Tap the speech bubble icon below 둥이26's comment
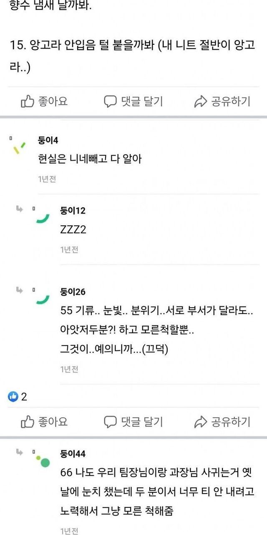Screen dimensions: 267x535 (110, 422)
